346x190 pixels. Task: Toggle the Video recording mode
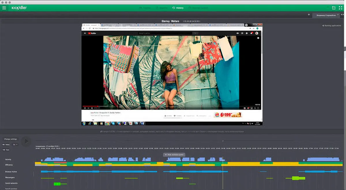click(6, 144)
